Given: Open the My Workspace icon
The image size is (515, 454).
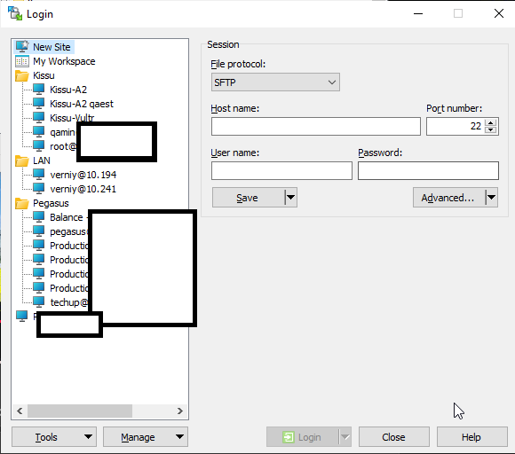Looking at the screenshot, I should pyautogui.click(x=22, y=61).
